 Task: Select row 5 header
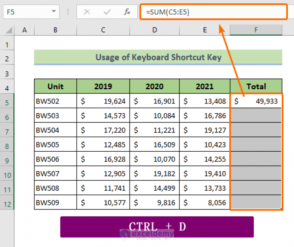[7, 101]
